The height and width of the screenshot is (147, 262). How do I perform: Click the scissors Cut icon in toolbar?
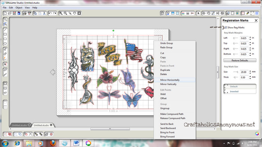pos(44,13)
